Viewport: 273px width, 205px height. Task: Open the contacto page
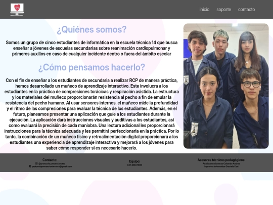(x=246, y=10)
